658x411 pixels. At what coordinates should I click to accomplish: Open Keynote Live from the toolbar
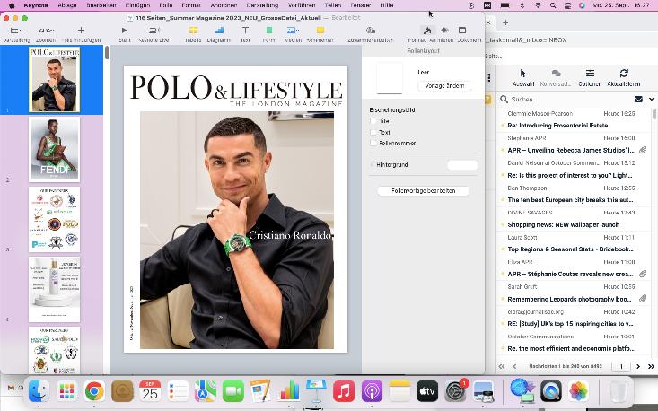[x=154, y=31]
